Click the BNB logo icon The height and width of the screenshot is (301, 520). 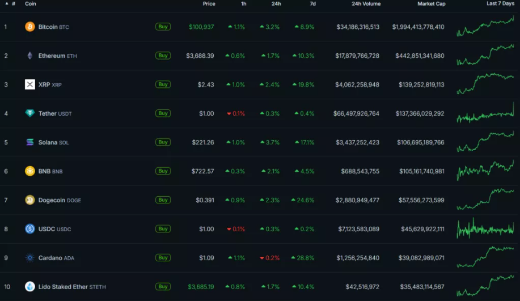point(30,171)
